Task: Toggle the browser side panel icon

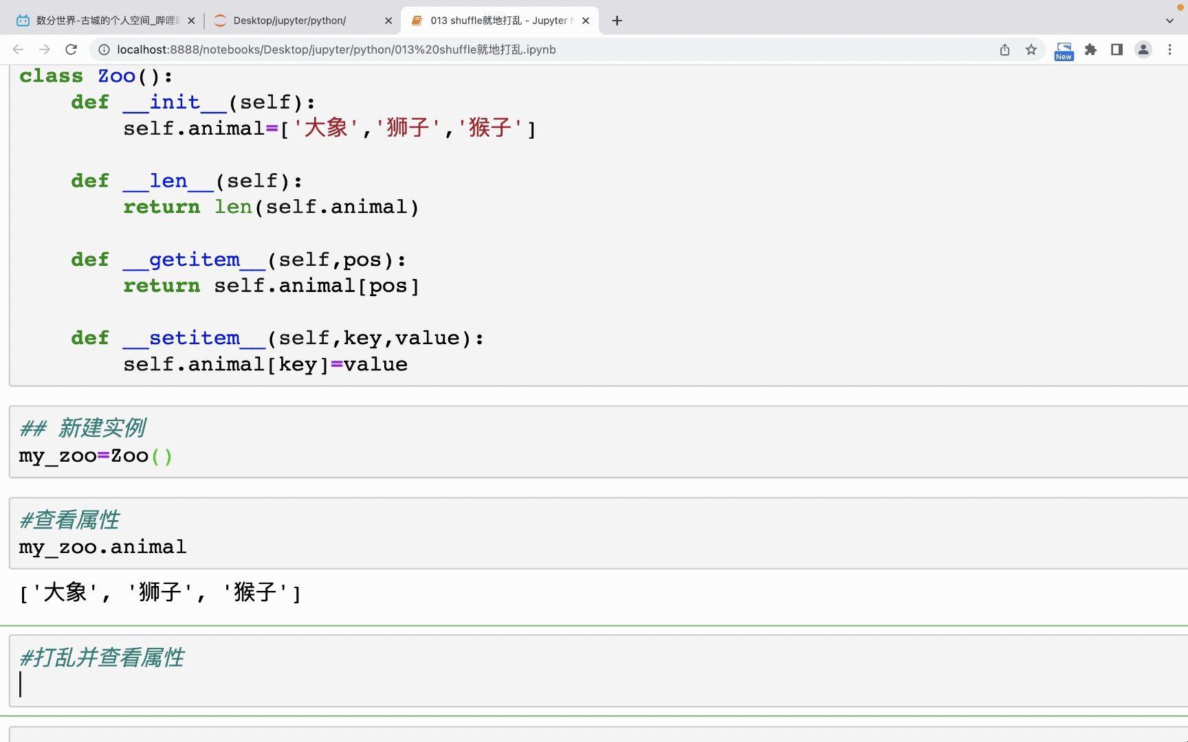Action: (1116, 49)
